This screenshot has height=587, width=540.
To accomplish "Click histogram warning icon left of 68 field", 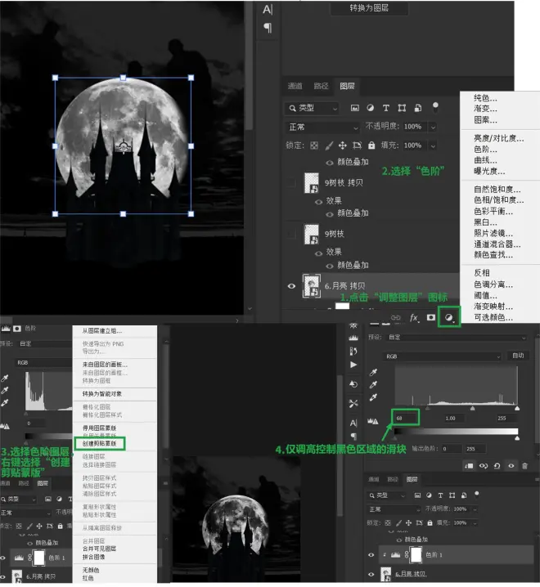I will point(372,422).
